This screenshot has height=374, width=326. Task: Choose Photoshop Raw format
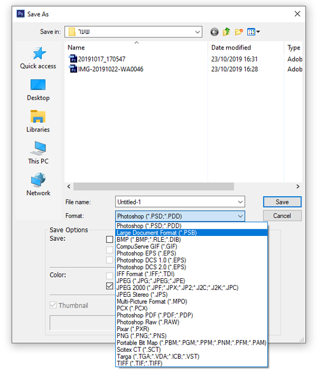coord(191,322)
